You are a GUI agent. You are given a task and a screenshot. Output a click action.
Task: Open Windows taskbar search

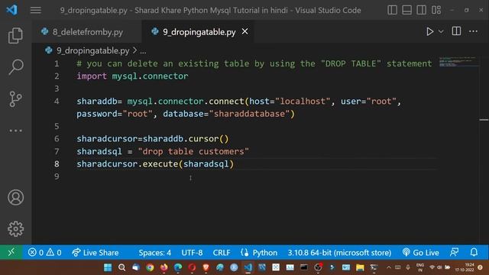coord(121,267)
